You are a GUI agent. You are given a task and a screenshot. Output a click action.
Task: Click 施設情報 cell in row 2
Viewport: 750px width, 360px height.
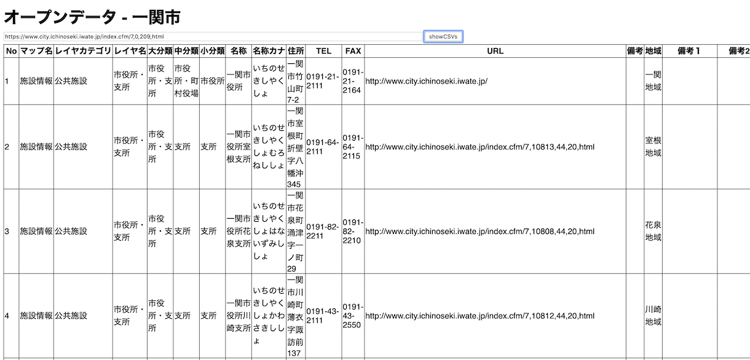[36, 147]
